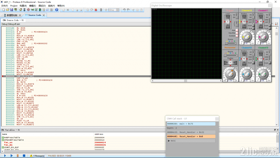This screenshot has width=280, height=158.
Task: Expand the USART_RX_BUF variable
Action: click(3, 147)
